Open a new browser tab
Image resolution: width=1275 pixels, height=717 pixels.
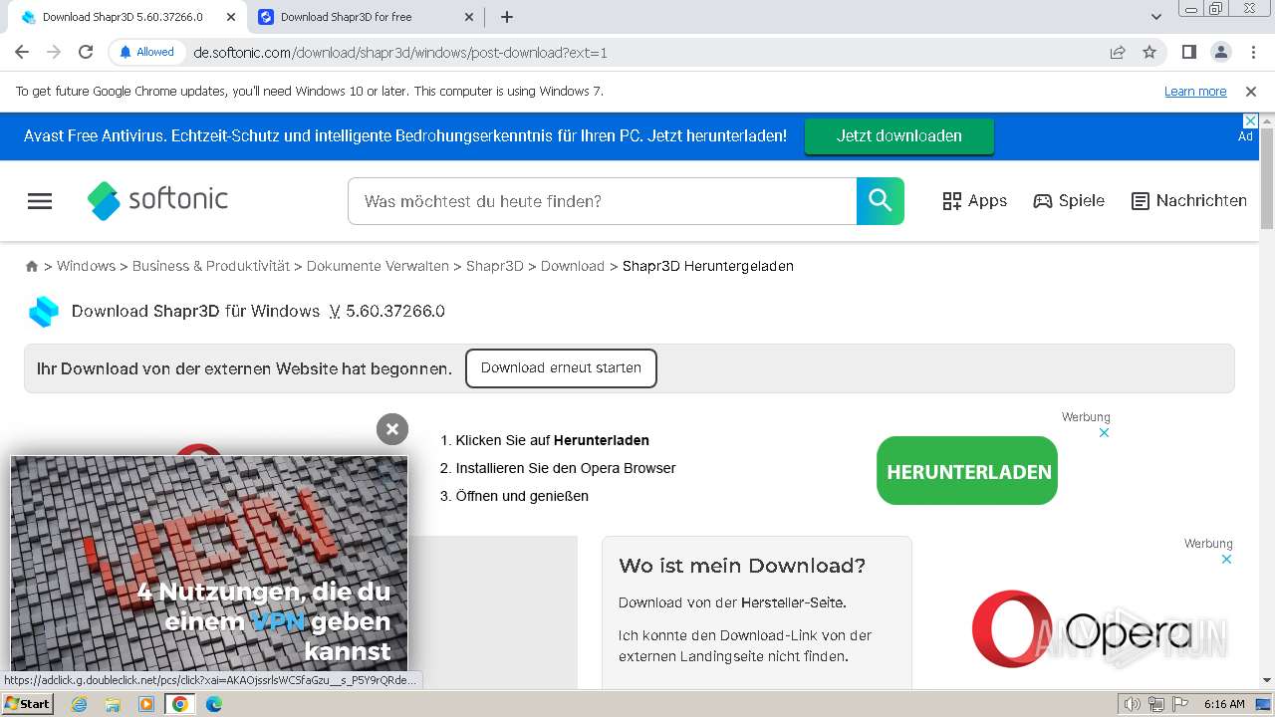pos(507,17)
